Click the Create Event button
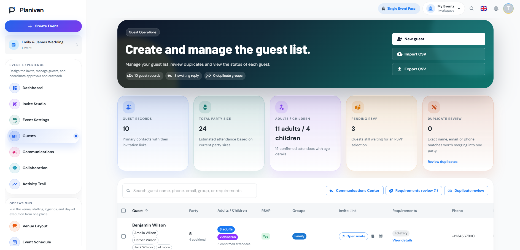Viewport: 520px width, 250px height. click(43, 26)
